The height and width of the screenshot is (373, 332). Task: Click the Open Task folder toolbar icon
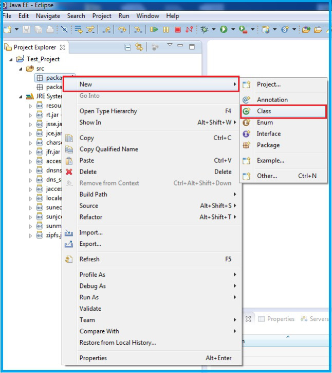pyautogui.click(x=318, y=29)
